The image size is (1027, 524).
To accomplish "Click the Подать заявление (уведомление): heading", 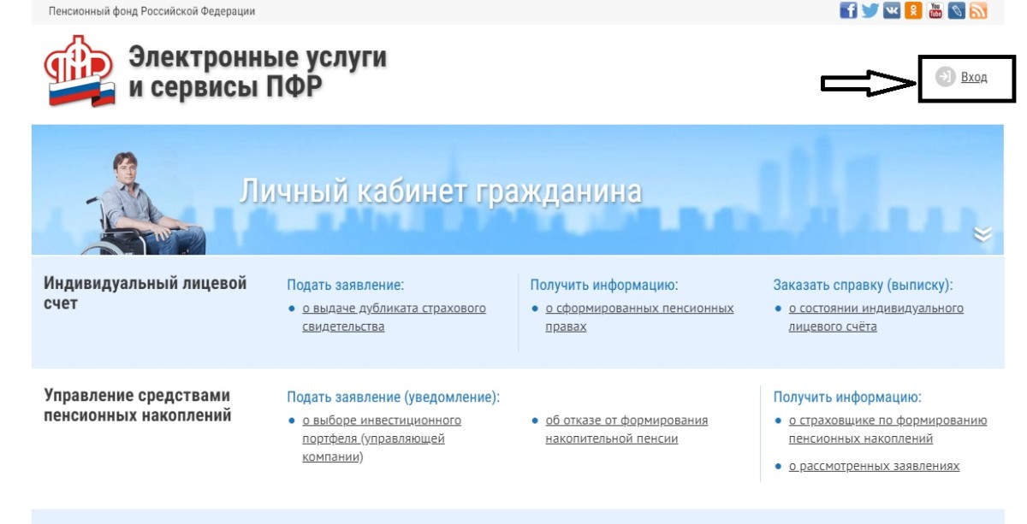I will [x=393, y=397].
